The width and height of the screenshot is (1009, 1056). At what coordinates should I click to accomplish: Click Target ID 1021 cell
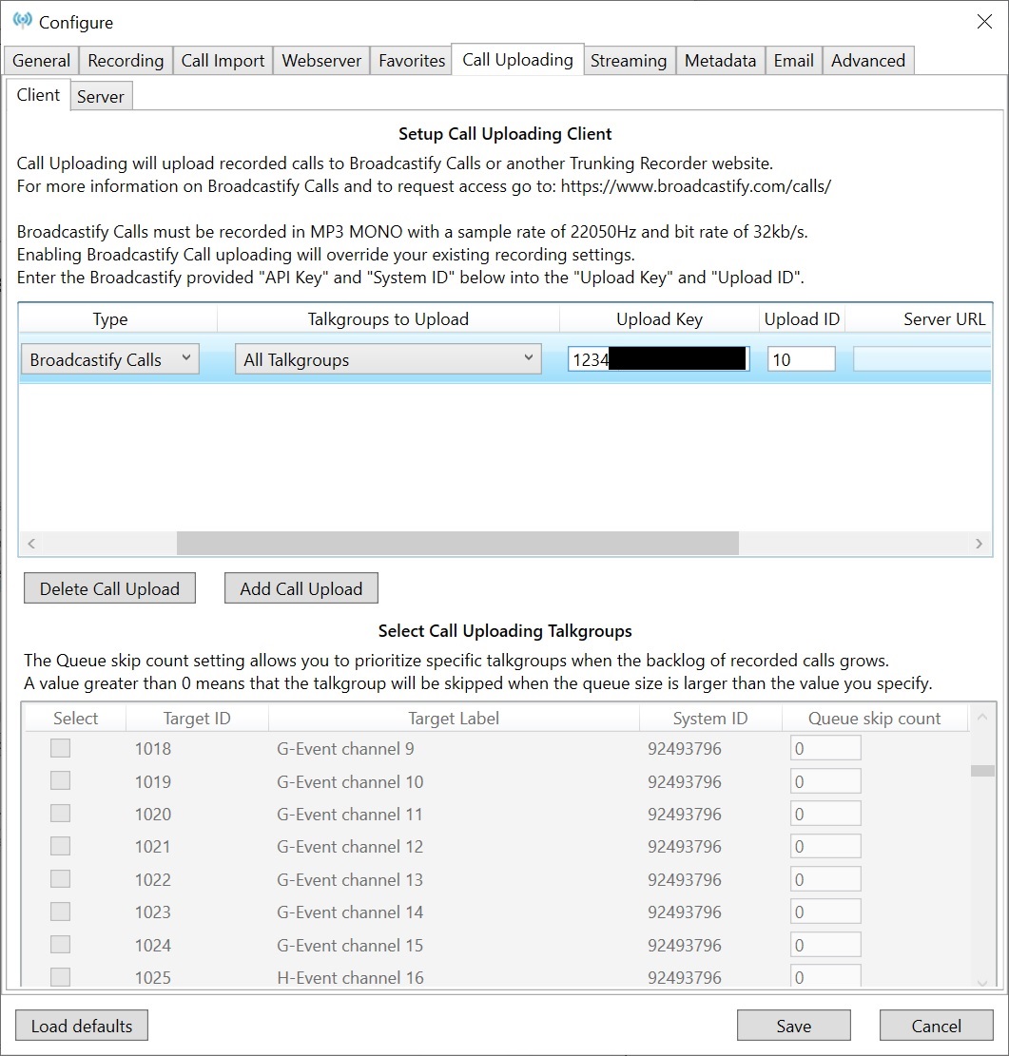(x=153, y=846)
